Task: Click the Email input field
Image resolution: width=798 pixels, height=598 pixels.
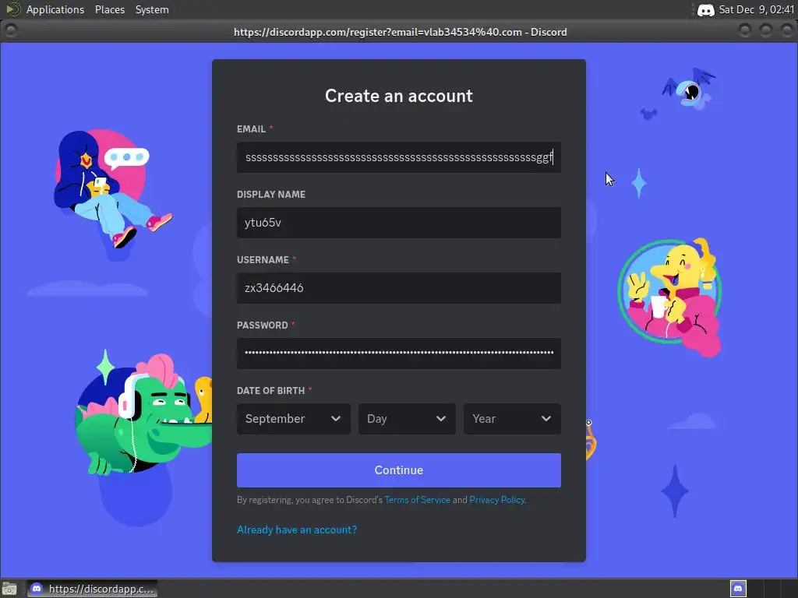Action: tap(398, 157)
